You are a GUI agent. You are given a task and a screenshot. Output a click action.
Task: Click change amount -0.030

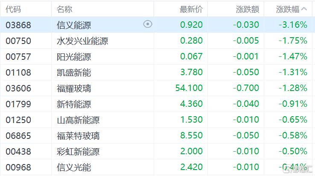(246, 25)
